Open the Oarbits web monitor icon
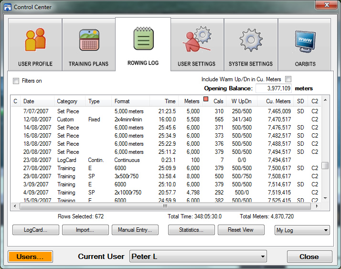This screenshot has height=269, width=341. point(305,40)
